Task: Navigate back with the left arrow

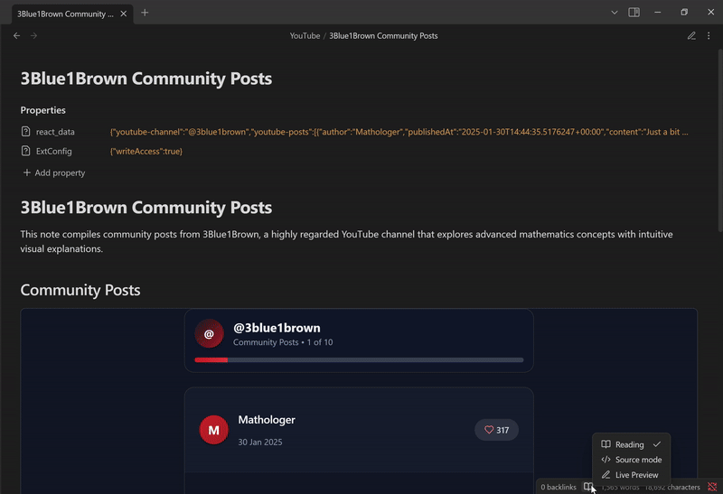Action: point(16,36)
